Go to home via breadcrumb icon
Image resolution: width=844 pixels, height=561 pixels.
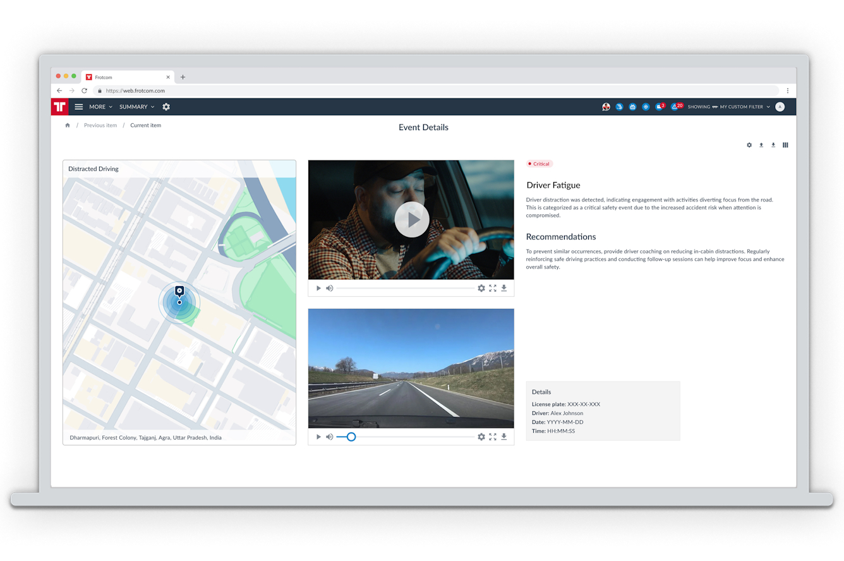pos(68,125)
